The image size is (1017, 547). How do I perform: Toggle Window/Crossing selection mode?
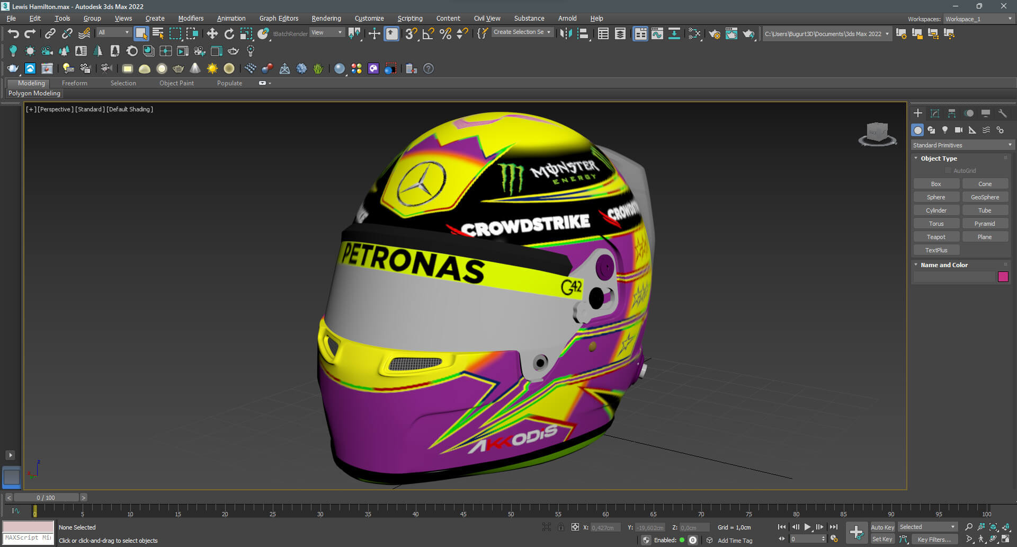tap(192, 34)
